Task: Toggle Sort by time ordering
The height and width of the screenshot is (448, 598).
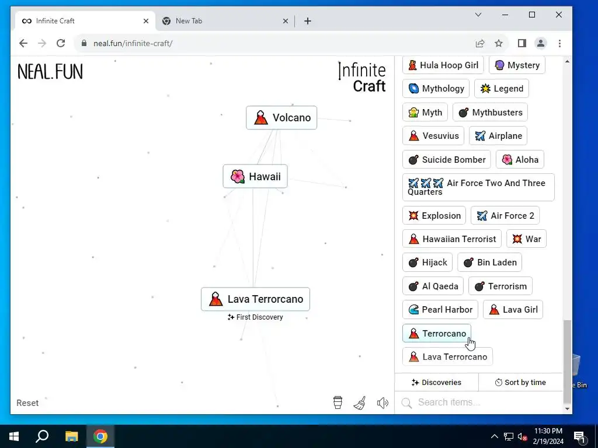Action: (520, 382)
